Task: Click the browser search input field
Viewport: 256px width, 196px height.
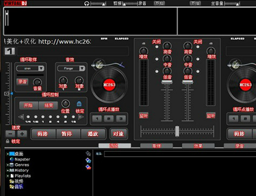Action: pos(180,154)
